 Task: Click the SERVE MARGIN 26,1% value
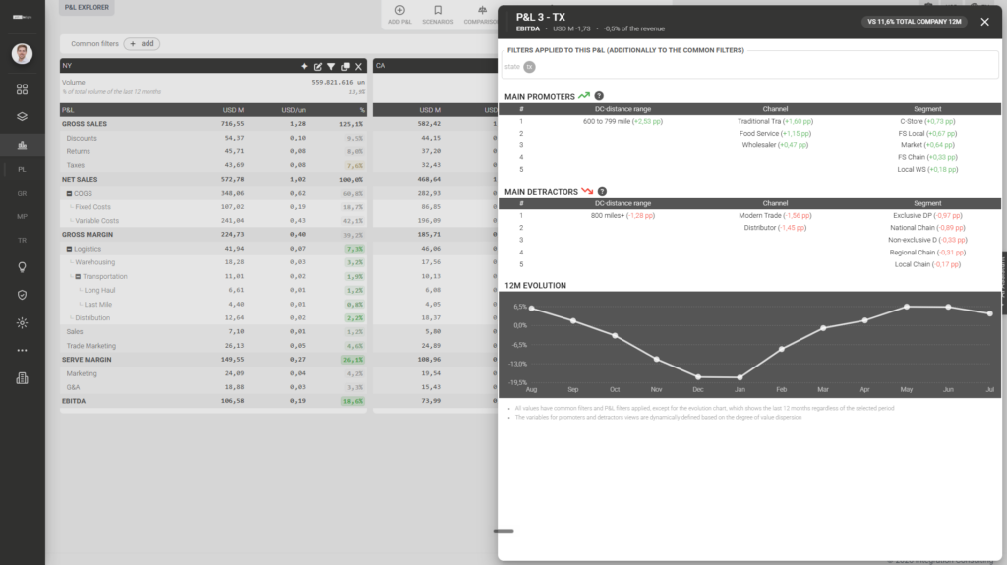point(353,360)
